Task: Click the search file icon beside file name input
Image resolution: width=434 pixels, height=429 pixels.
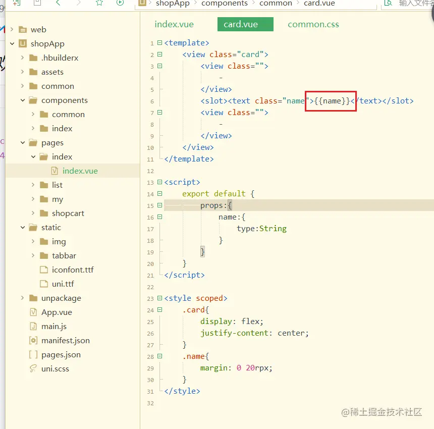Action: (x=388, y=3)
